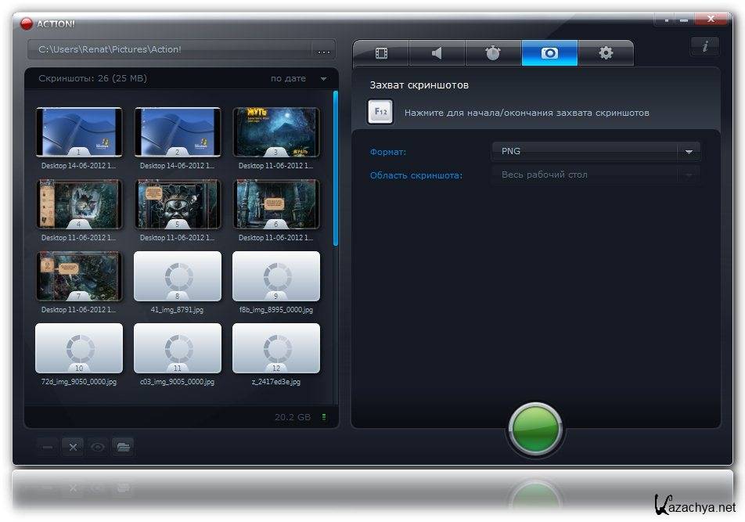The width and height of the screenshot is (745, 522).
Task: Delete selected screenshot using X icon
Action: (73, 447)
